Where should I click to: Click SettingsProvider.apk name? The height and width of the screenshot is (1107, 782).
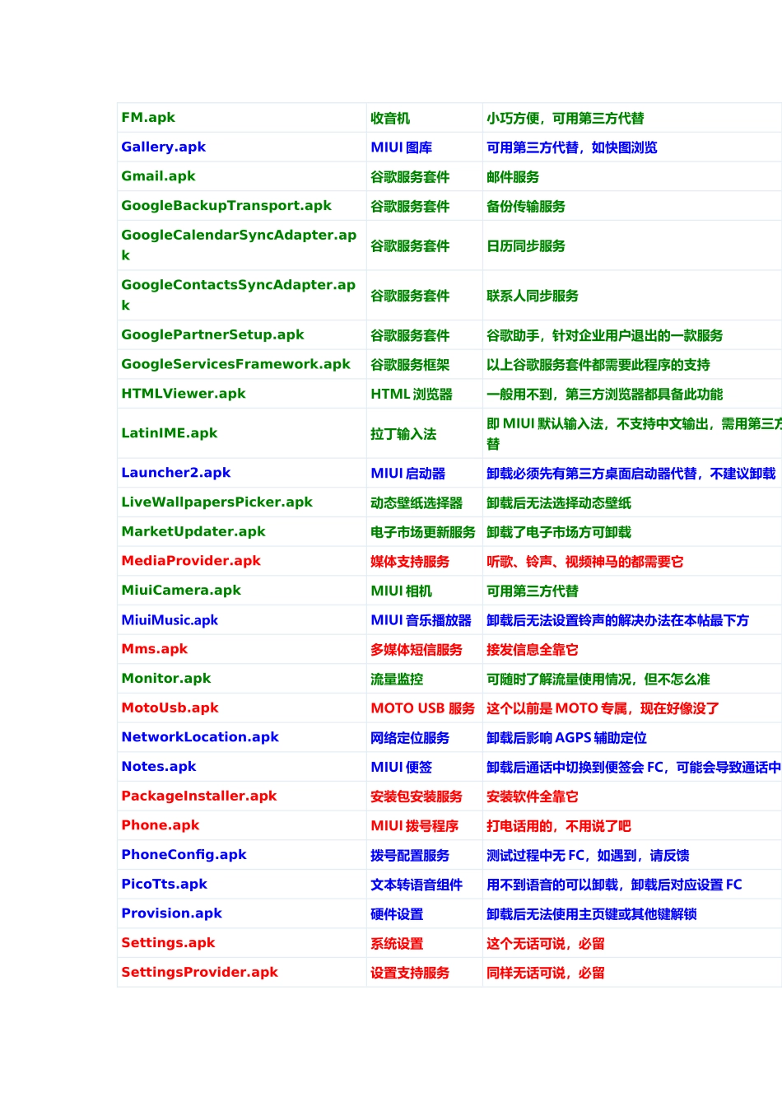(200, 973)
